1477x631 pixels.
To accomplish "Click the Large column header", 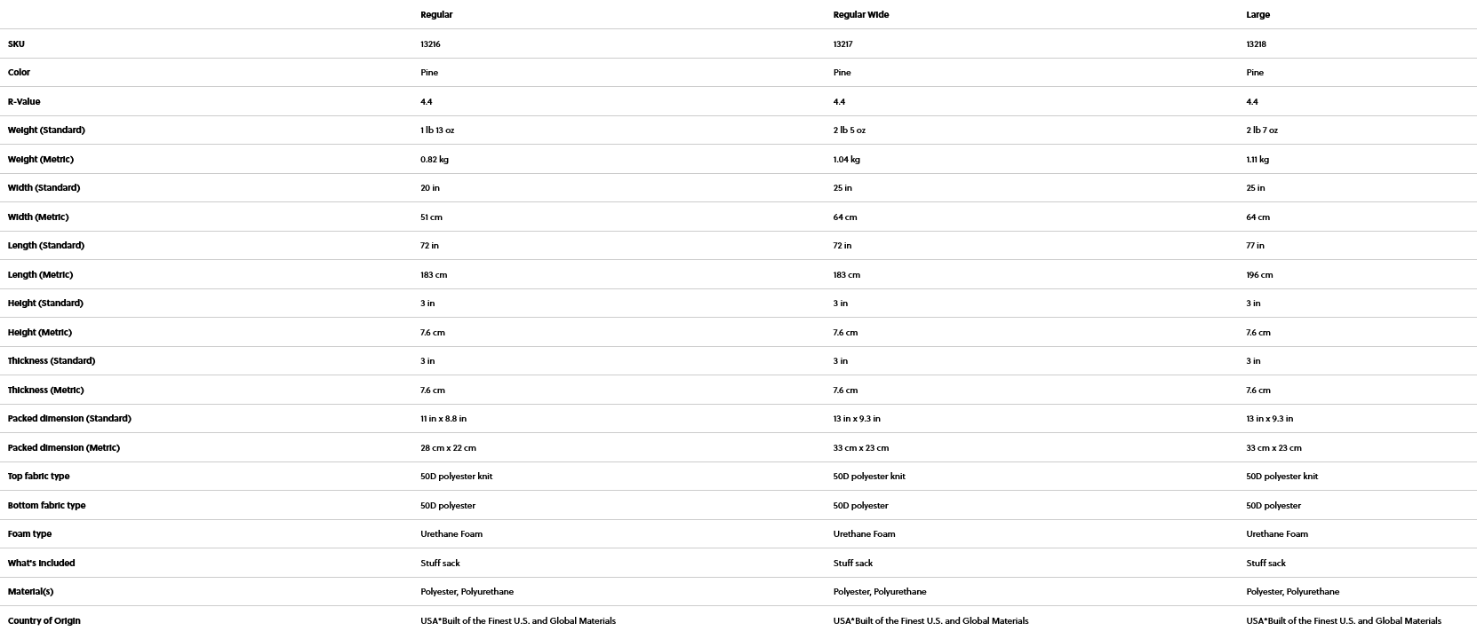I will 1257,15.
